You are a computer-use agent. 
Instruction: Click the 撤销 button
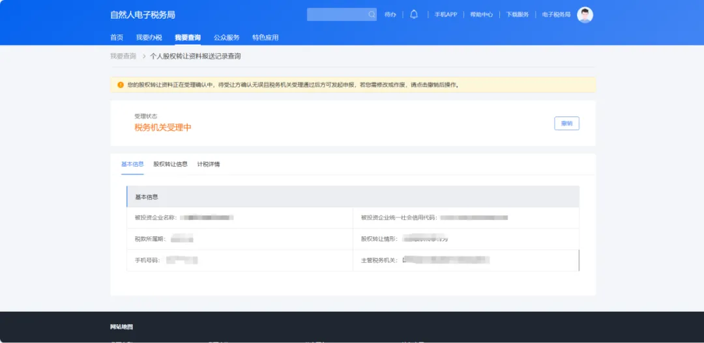tap(566, 123)
